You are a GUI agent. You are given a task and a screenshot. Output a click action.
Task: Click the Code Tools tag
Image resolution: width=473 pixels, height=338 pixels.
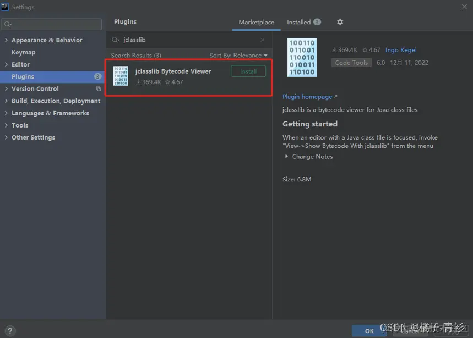[351, 63]
